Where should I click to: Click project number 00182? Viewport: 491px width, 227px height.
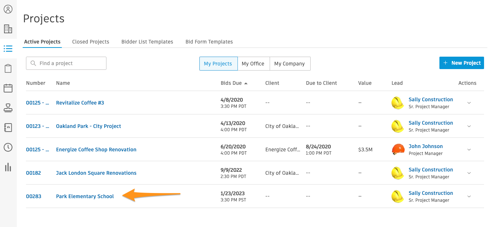(34, 173)
